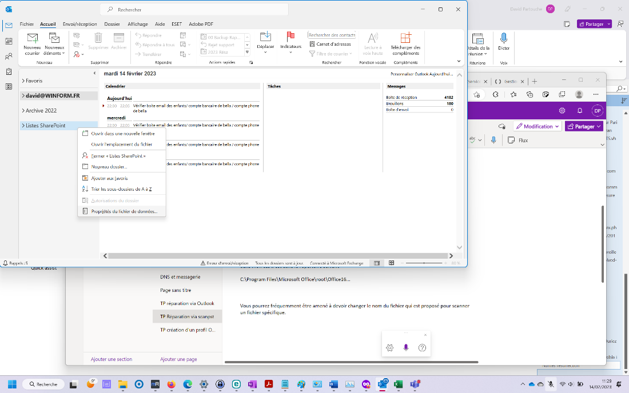Open the Fichier menu tab
The height and width of the screenshot is (393, 629).
tap(27, 24)
